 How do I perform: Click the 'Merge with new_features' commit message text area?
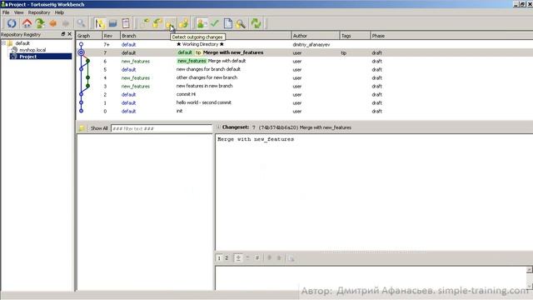coord(374,192)
